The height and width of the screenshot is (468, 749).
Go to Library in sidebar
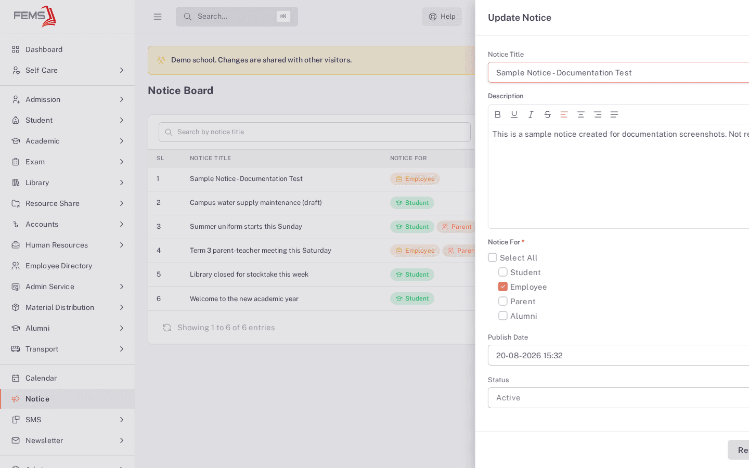68,183
